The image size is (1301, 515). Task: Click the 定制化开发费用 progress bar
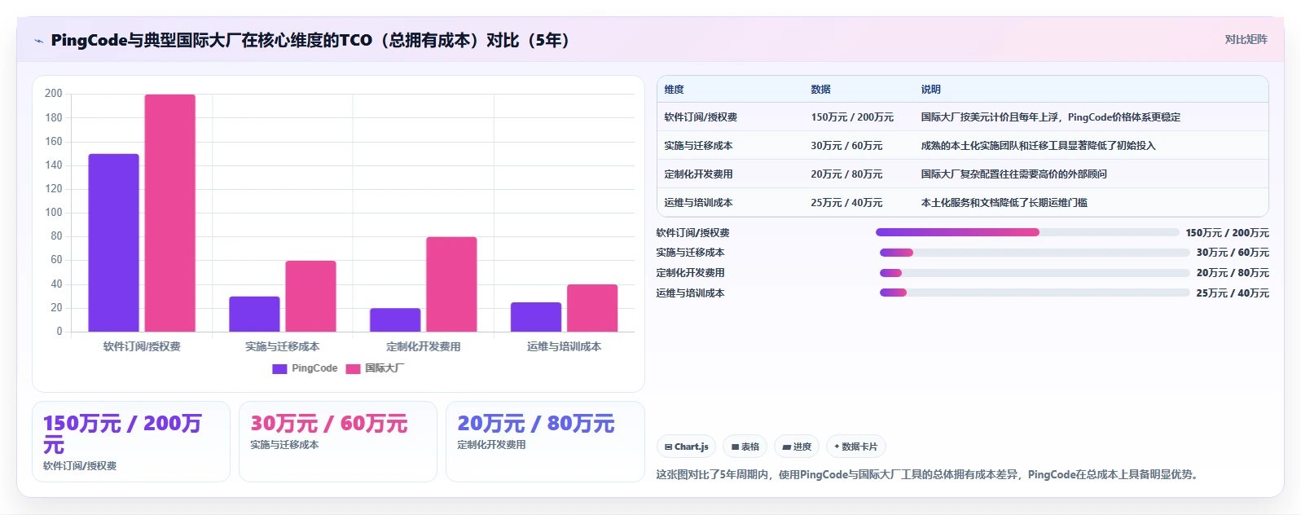1035,273
